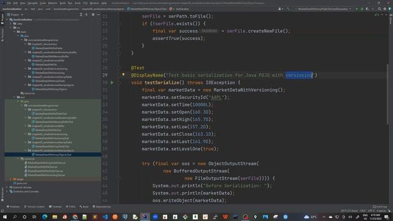Viewport: 393px width, 221px height.
Task: Open Task View on taskbar
Action: click(x=34, y=217)
